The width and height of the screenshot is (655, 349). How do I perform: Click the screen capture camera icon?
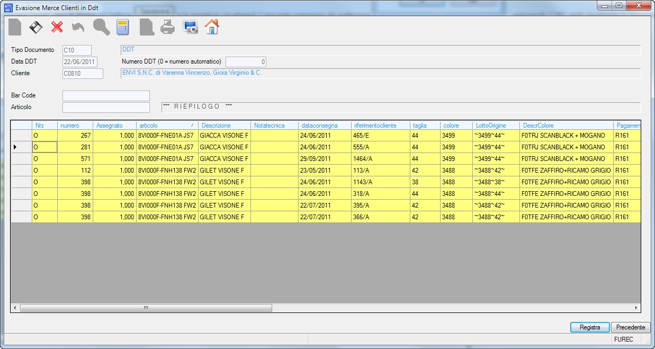(x=190, y=27)
